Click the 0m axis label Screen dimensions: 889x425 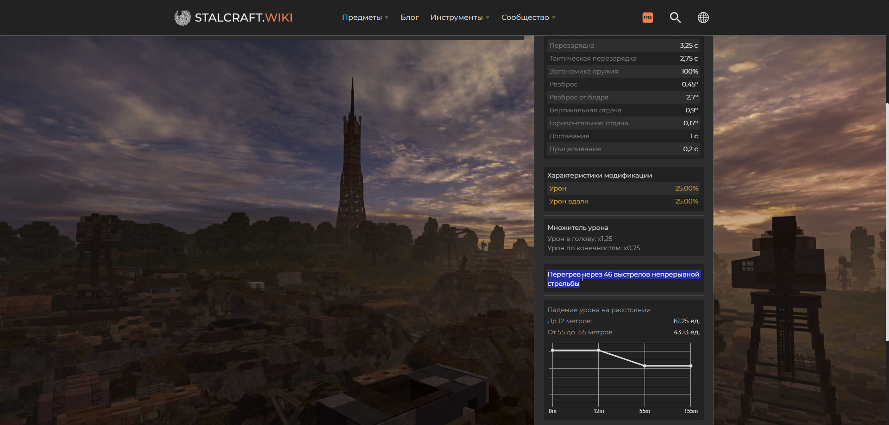[x=552, y=411]
